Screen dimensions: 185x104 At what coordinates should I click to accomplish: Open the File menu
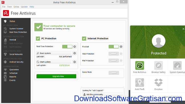(x=4, y=7)
